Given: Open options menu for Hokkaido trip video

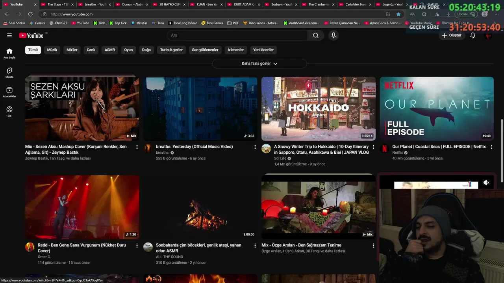Looking at the screenshot, I should [373, 147].
